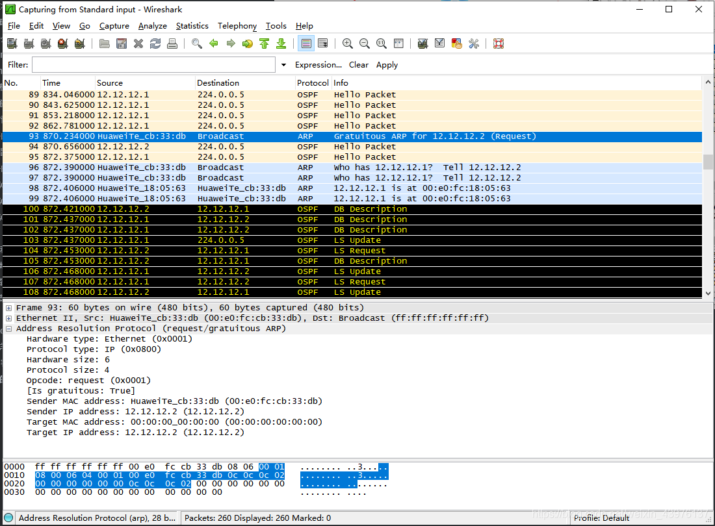The image size is (715, 526).
Task: Select packet 100 DB Description row
Action: click(x=352, y=209)
